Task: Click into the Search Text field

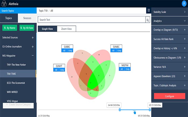Action: pyautogui.click(x=91, y=20)
